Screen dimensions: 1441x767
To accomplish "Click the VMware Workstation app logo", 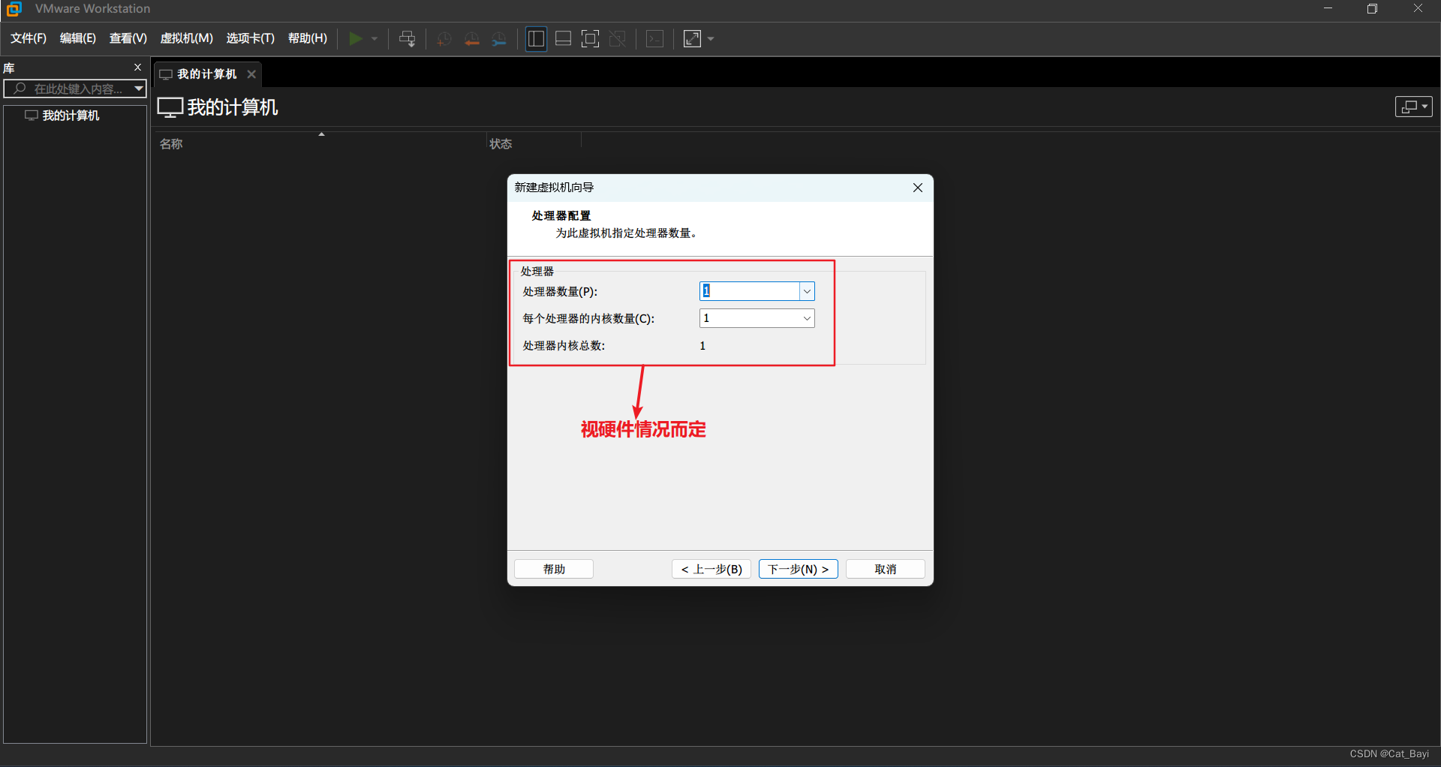I will point(14,9).
